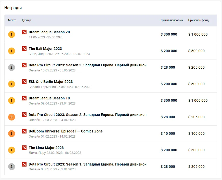Click $ 300 000 winnings for DreamLeague Season 20
Screen dimensions: 222x180
click(x=169, y=34)
